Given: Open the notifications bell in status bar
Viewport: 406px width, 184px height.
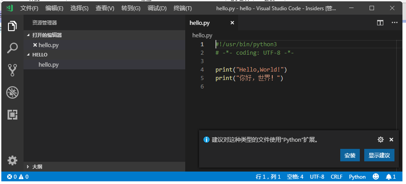Looking at the screenshot, I should tap(391, 177).
